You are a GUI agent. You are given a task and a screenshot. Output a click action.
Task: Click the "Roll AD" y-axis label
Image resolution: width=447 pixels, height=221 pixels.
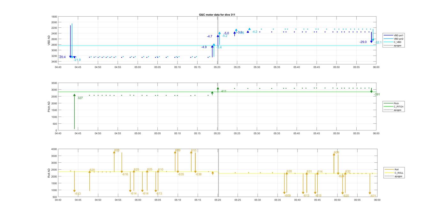click(x=49, y=173)
